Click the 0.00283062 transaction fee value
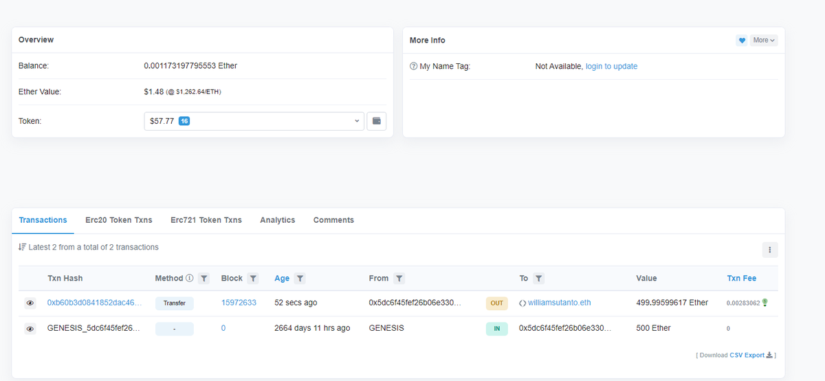Viewport: 825px width, 381px height. [x=743, y=303]
